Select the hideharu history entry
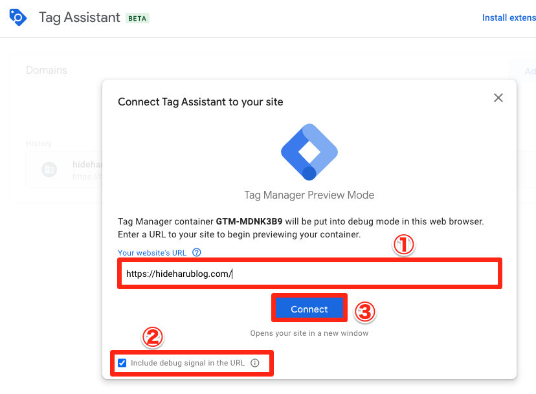Viewport: 536px width, 394px height. tap(64, 170)
